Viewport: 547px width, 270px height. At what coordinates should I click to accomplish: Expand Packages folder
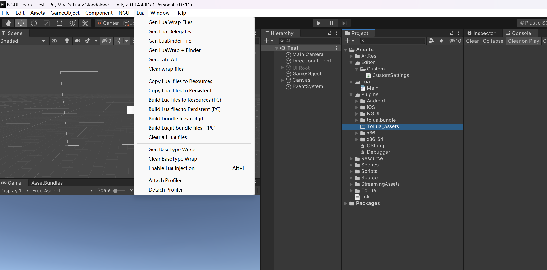[346, 204]
